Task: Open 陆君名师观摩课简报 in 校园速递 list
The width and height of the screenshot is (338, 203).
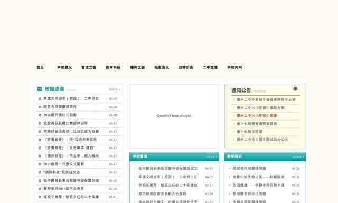Action: [60, 107]
